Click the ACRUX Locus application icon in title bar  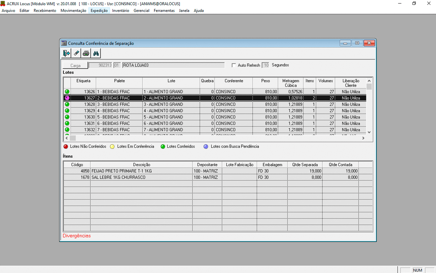[3, 4]
